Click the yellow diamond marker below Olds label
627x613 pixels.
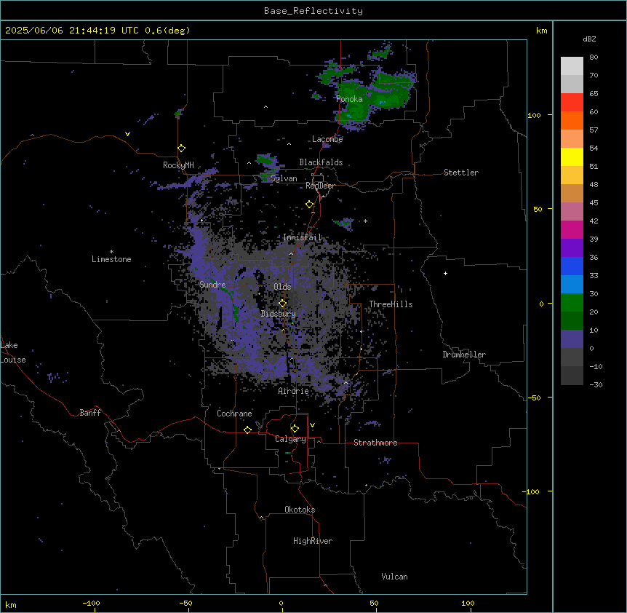click(x=282, y=303)
